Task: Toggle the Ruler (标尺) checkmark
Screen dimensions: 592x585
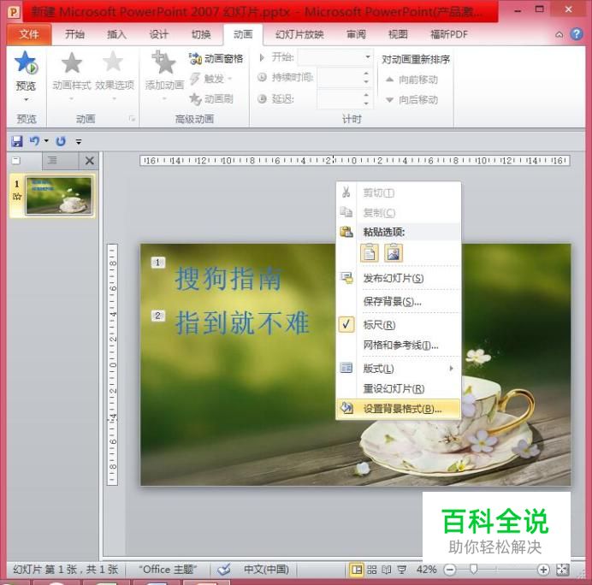Action: coord(346,324)
